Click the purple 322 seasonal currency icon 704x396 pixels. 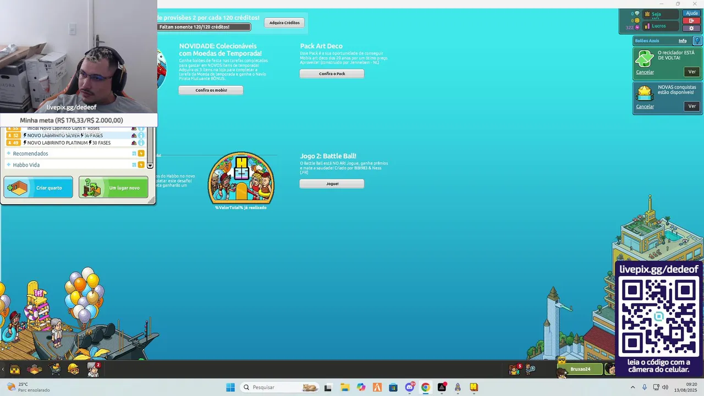click(637, 27)
